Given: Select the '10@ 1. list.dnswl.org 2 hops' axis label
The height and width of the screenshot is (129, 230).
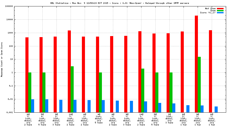Looking at the screenshot, I should (x=141, y=120).
